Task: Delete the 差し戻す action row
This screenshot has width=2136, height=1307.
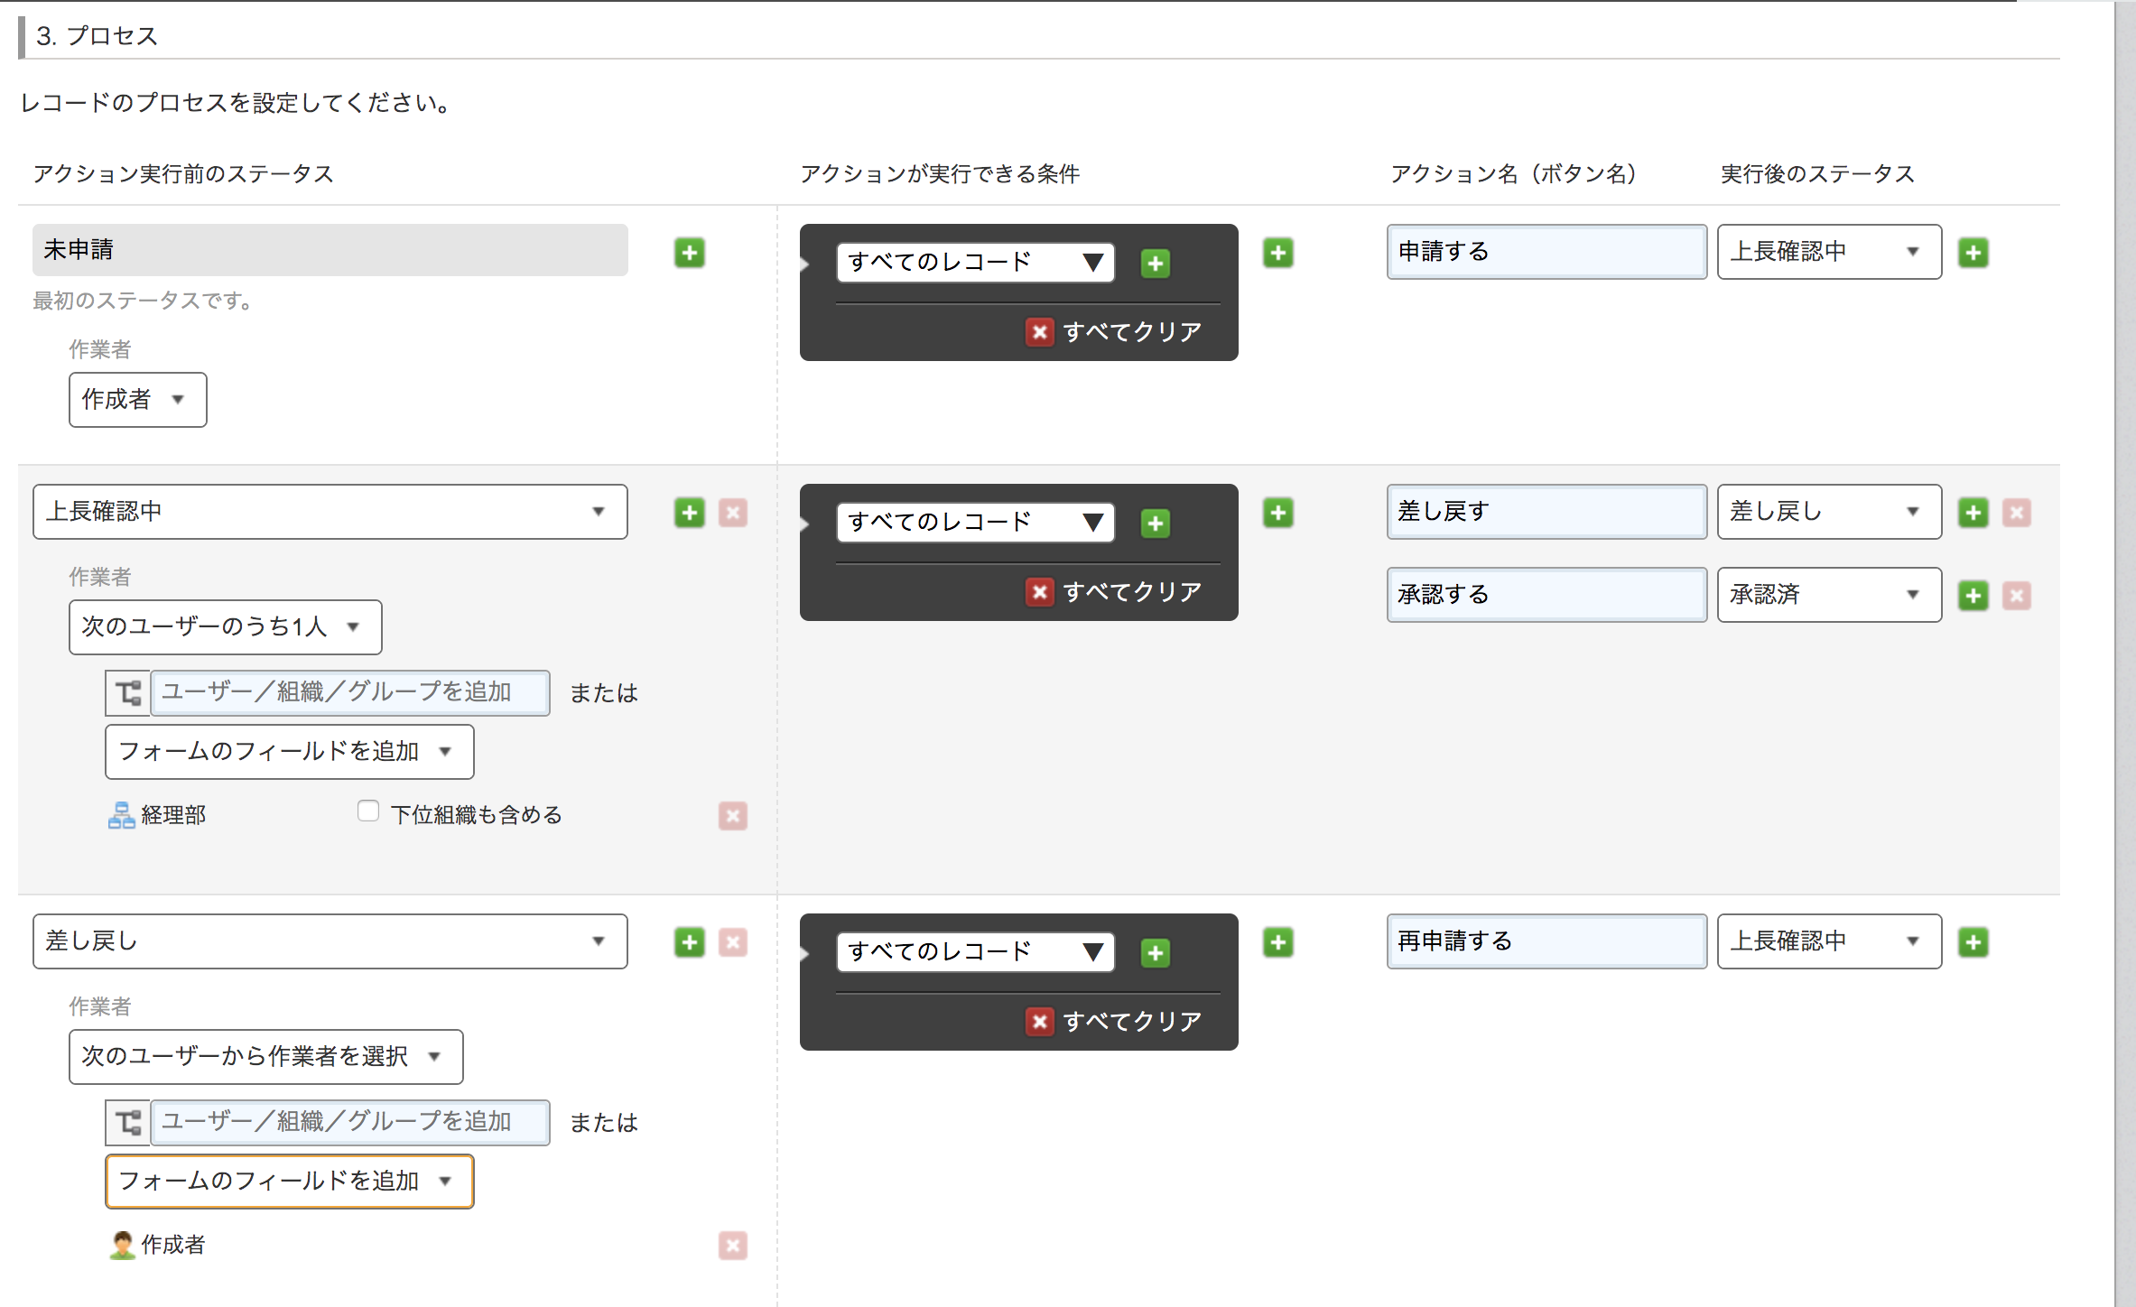Action: tap(2017, 513)
